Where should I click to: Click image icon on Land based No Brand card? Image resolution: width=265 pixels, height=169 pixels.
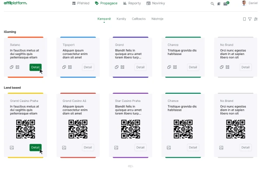point(221,148)
